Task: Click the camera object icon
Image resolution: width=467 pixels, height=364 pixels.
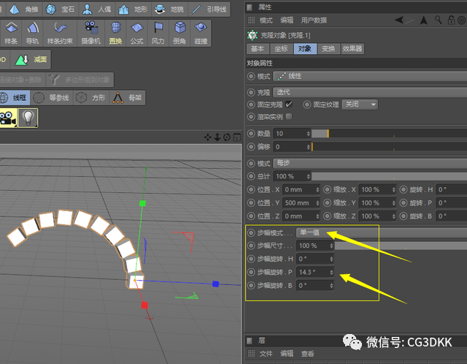Action: (8, 118)
